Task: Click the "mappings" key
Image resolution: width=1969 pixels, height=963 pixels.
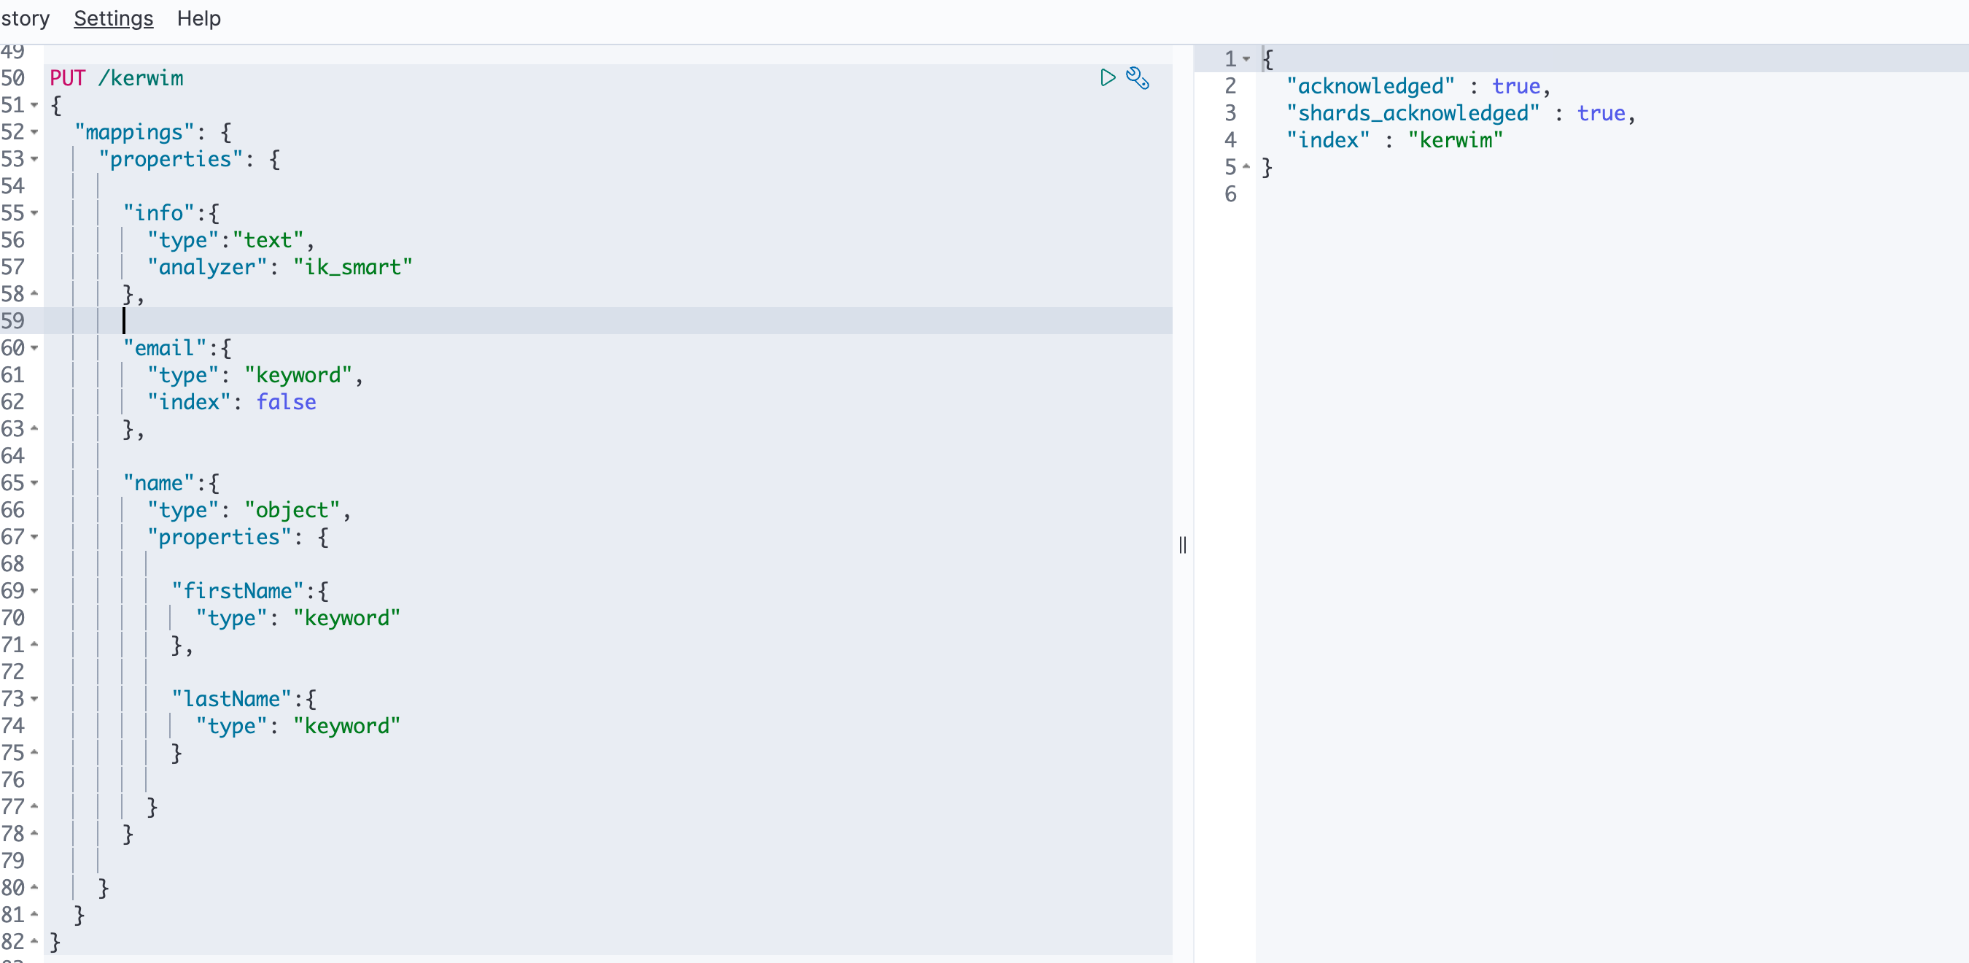Action: tap(134, 132)
